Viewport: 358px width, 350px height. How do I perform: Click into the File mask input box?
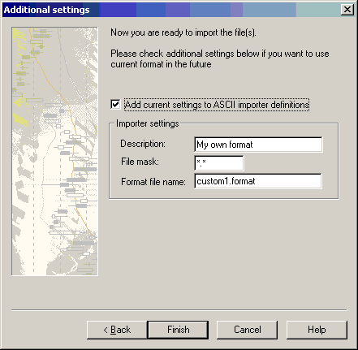click(x=219, y=162)
